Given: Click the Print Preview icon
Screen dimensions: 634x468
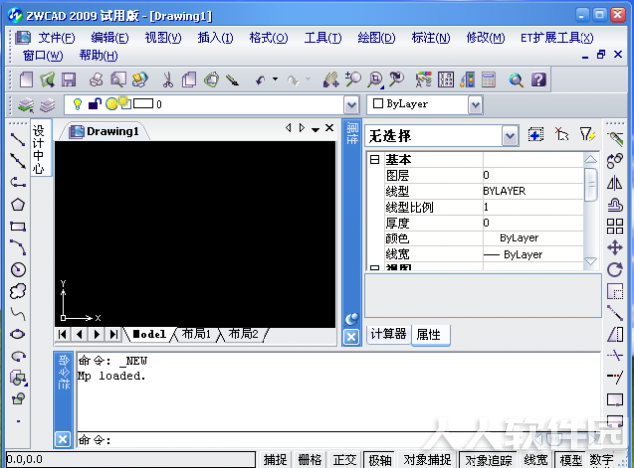Looking at the screenshot, I should 118,79.
